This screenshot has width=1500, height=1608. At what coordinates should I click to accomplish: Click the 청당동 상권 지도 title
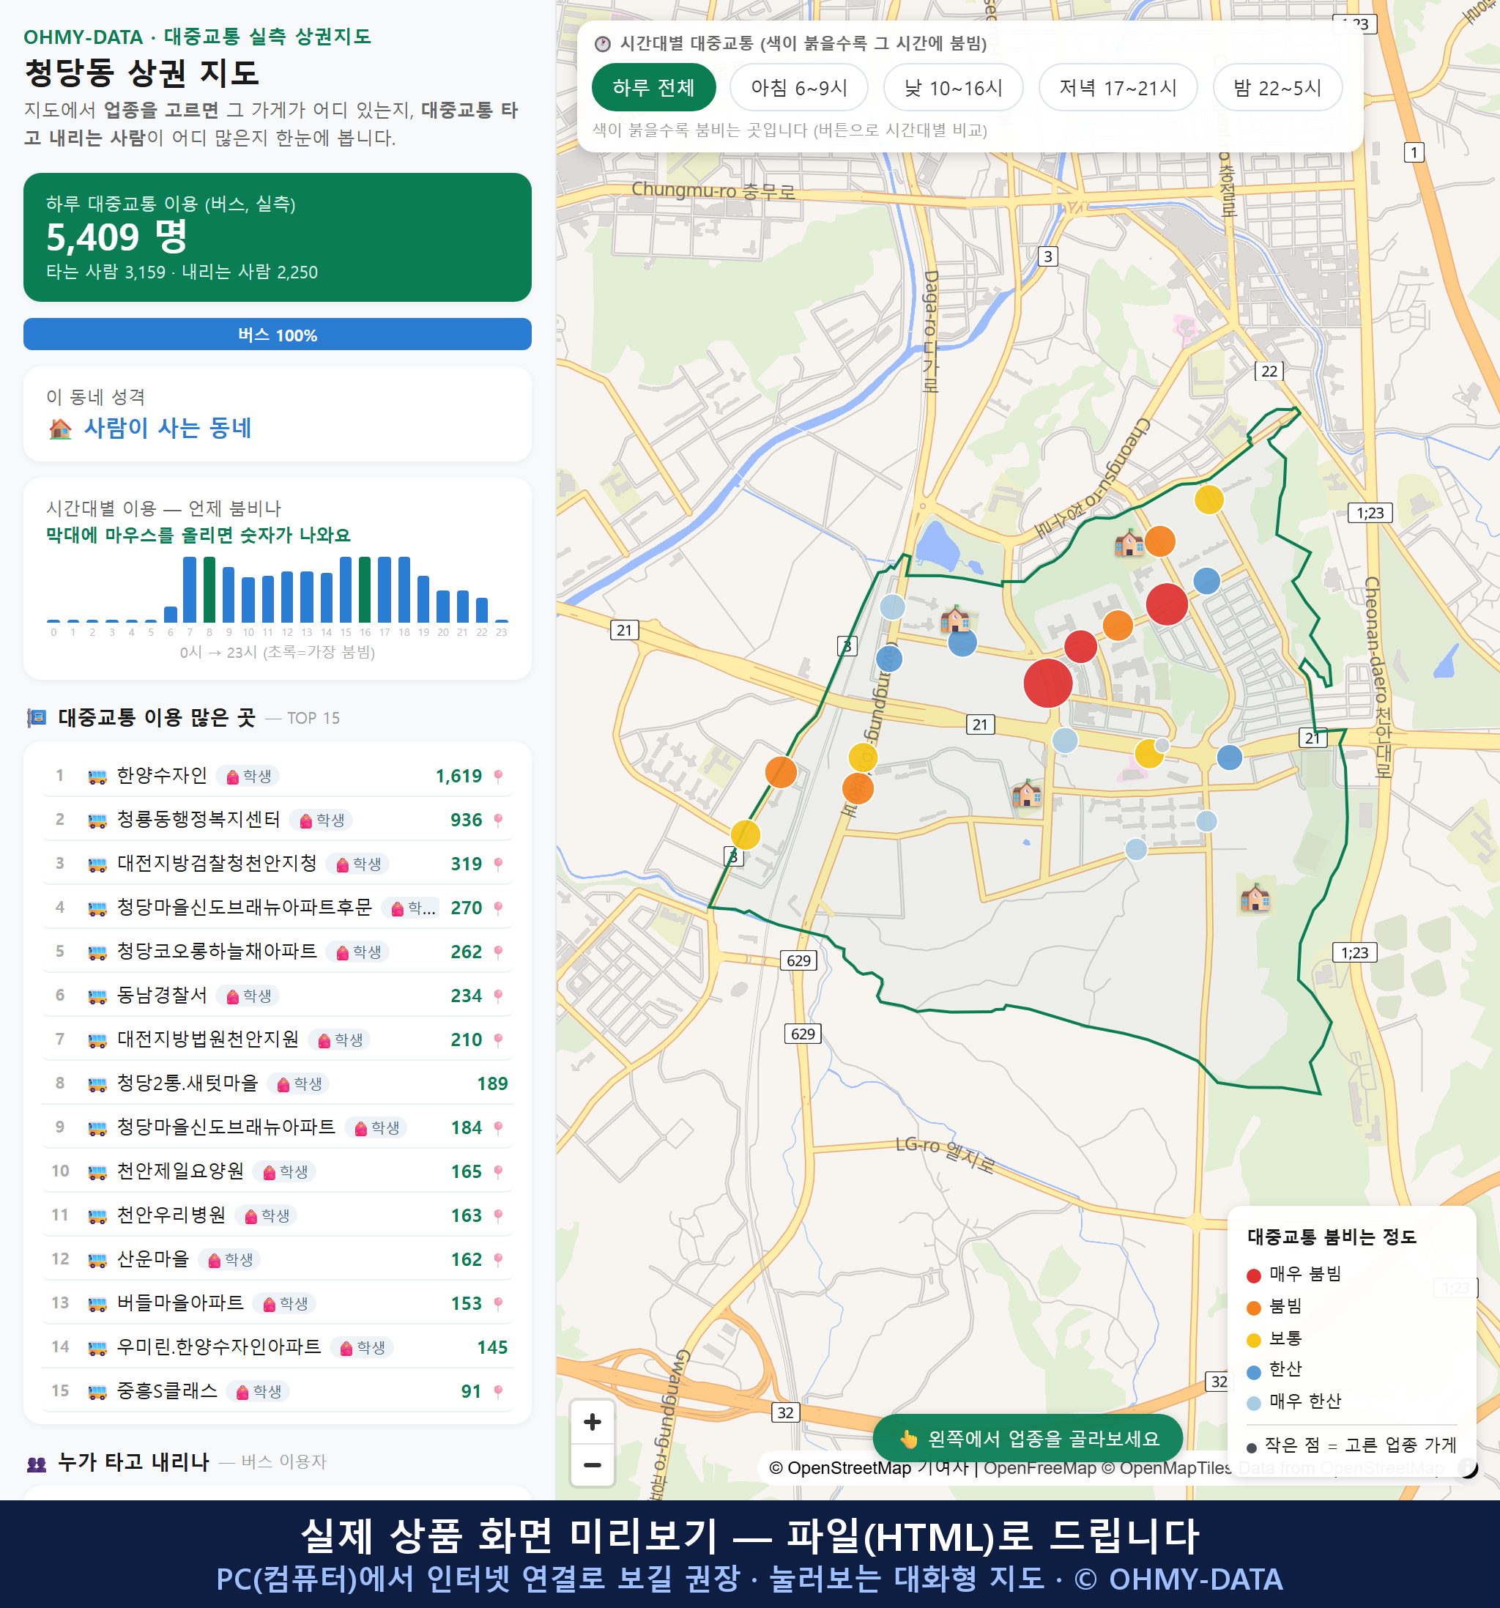(142, 73)
